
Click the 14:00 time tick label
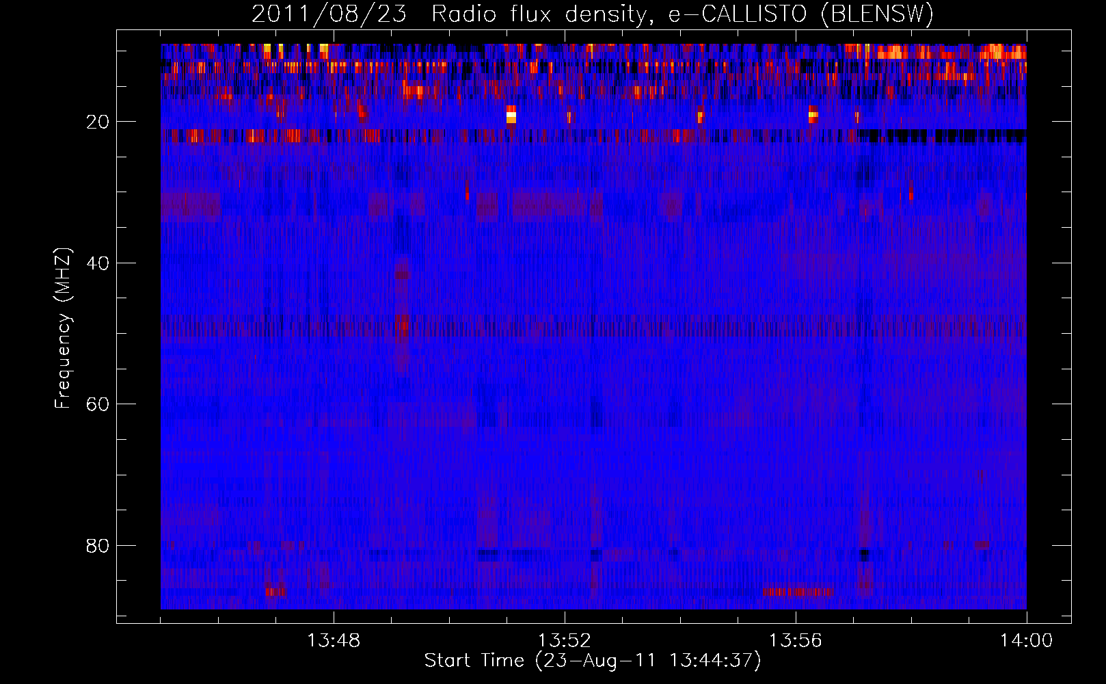pos(1026,640)
